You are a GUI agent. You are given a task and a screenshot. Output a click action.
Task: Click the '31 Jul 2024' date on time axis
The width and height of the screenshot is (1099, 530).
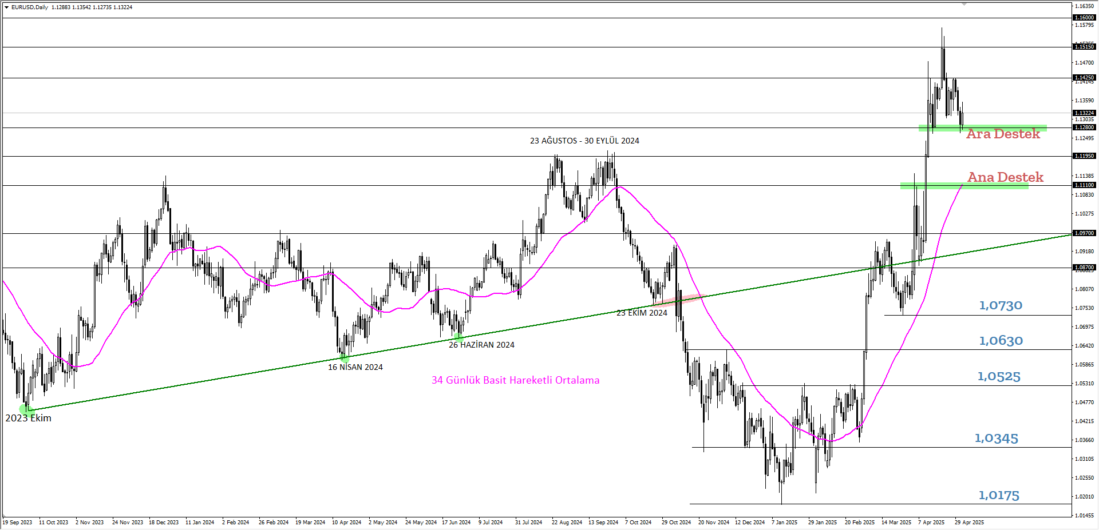pos(528,523)
